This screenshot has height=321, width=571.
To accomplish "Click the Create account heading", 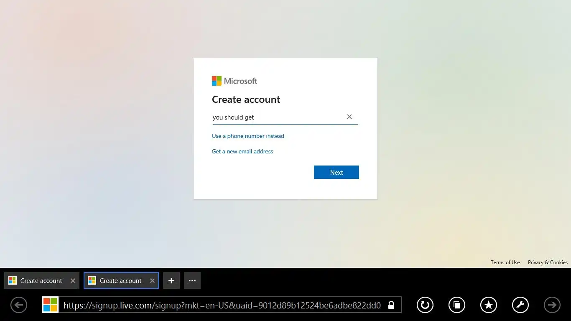I will [246, 99].
